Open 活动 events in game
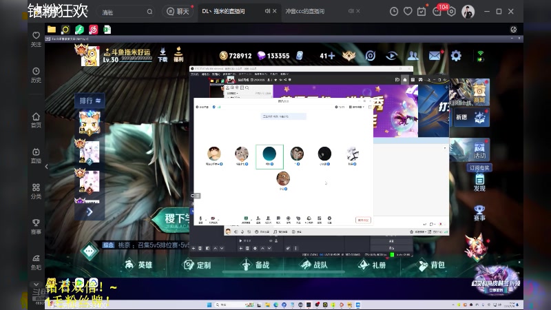The height and width of the screenshot is (310, 551). tap(479, 150)
